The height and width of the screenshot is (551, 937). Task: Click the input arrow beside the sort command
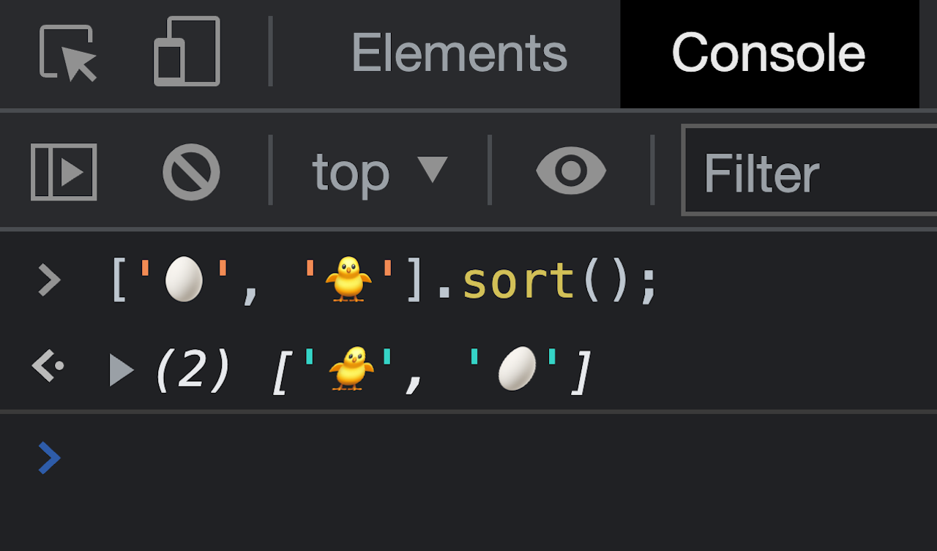[49, 280]
